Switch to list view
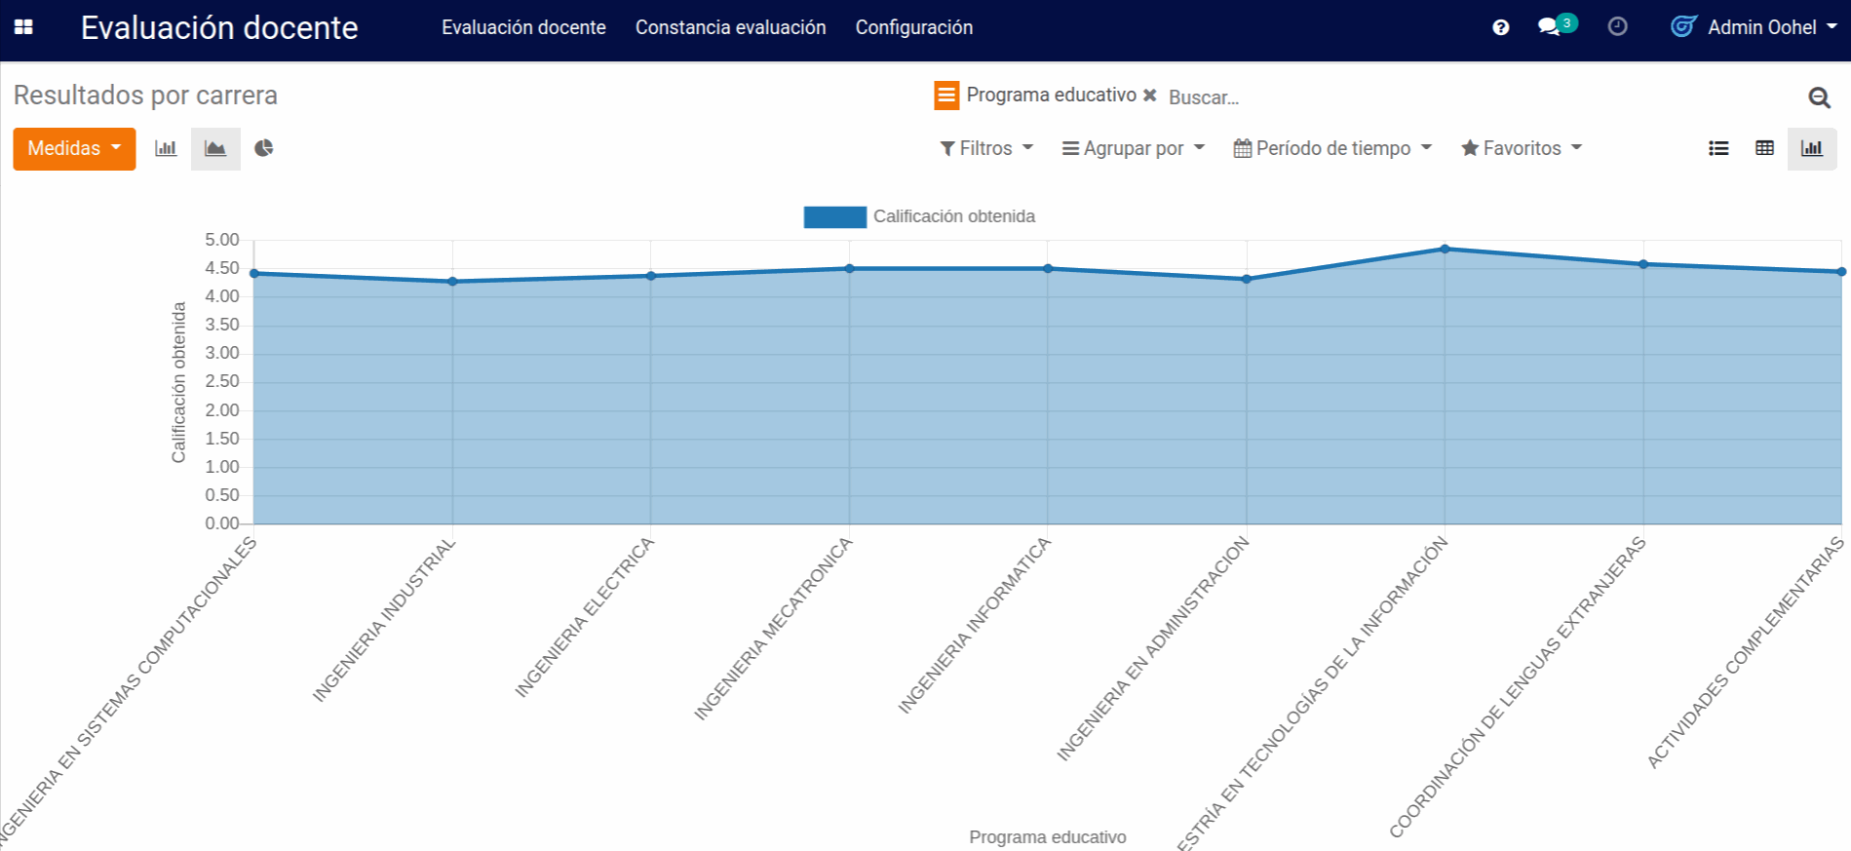The height and width of the screenshot is (851, 1851). pos(1718,148)
